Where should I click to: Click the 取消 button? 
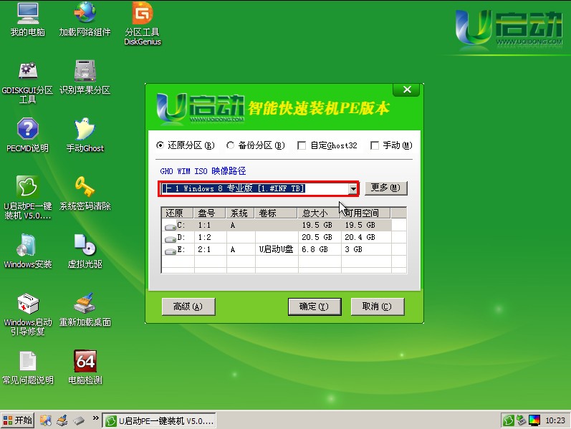pos(378,307)
